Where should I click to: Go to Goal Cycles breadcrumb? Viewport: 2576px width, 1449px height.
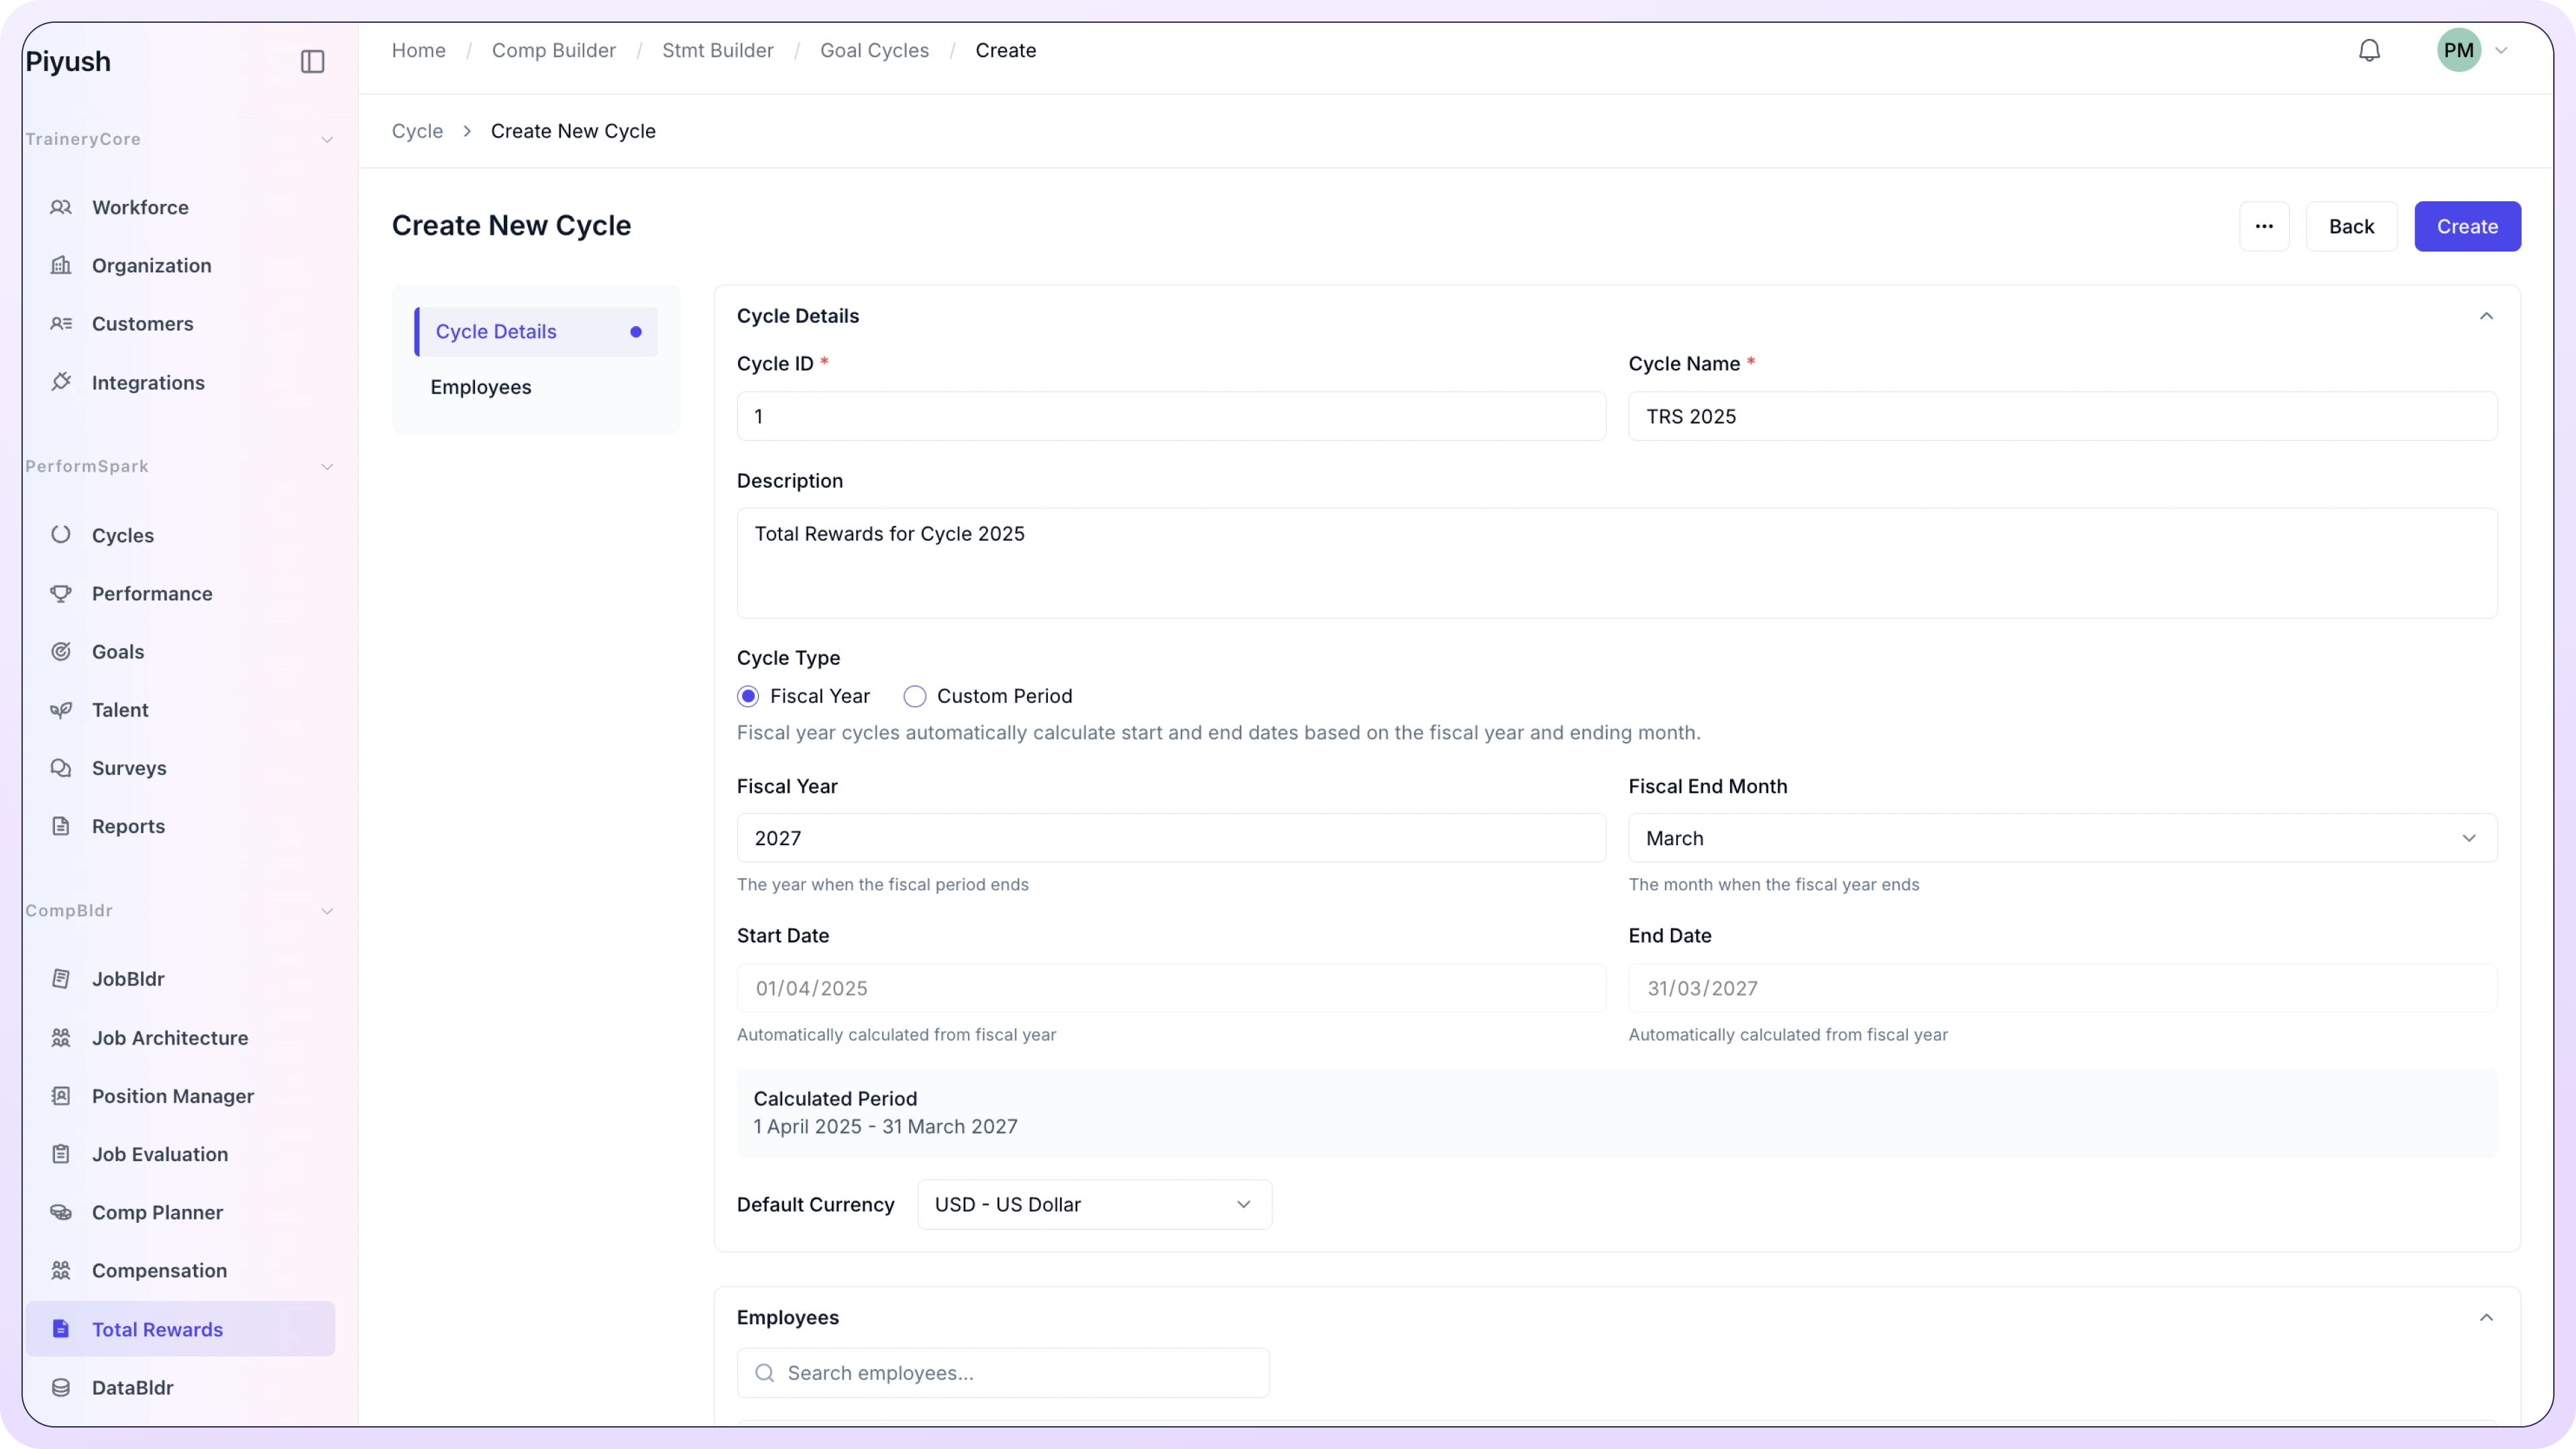coord(874,50)
